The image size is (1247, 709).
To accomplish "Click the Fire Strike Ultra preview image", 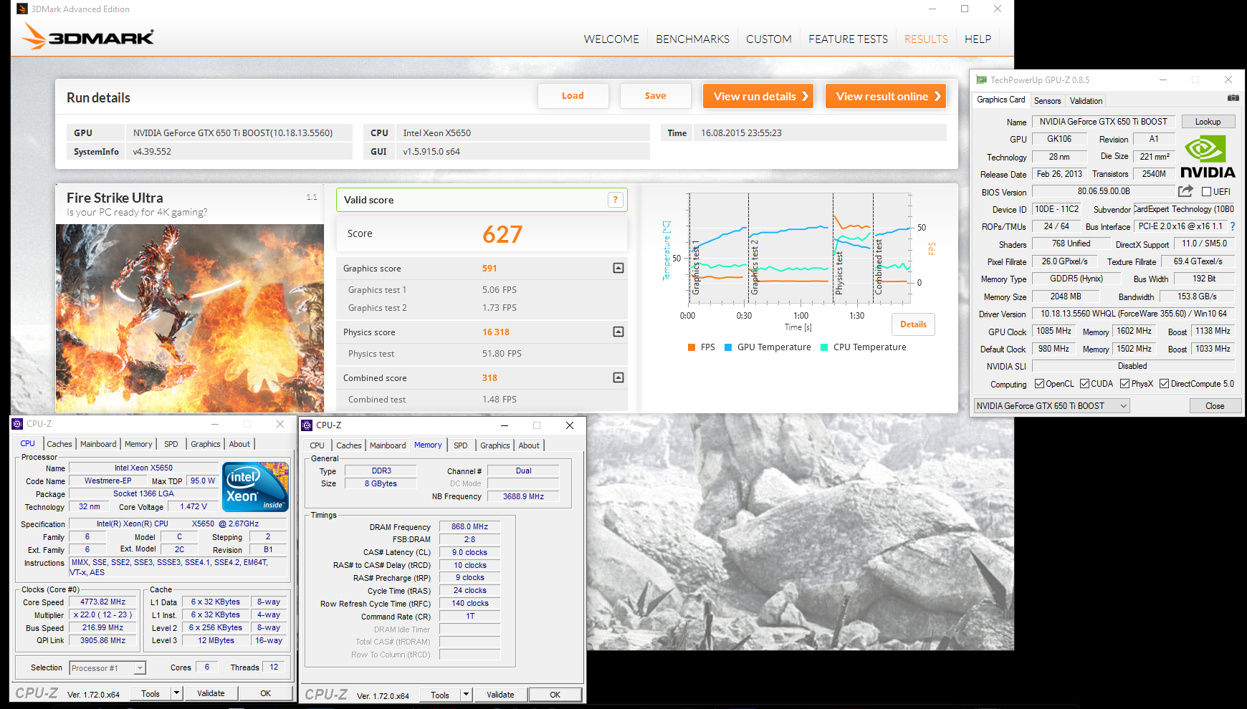I will pos(190,318).
